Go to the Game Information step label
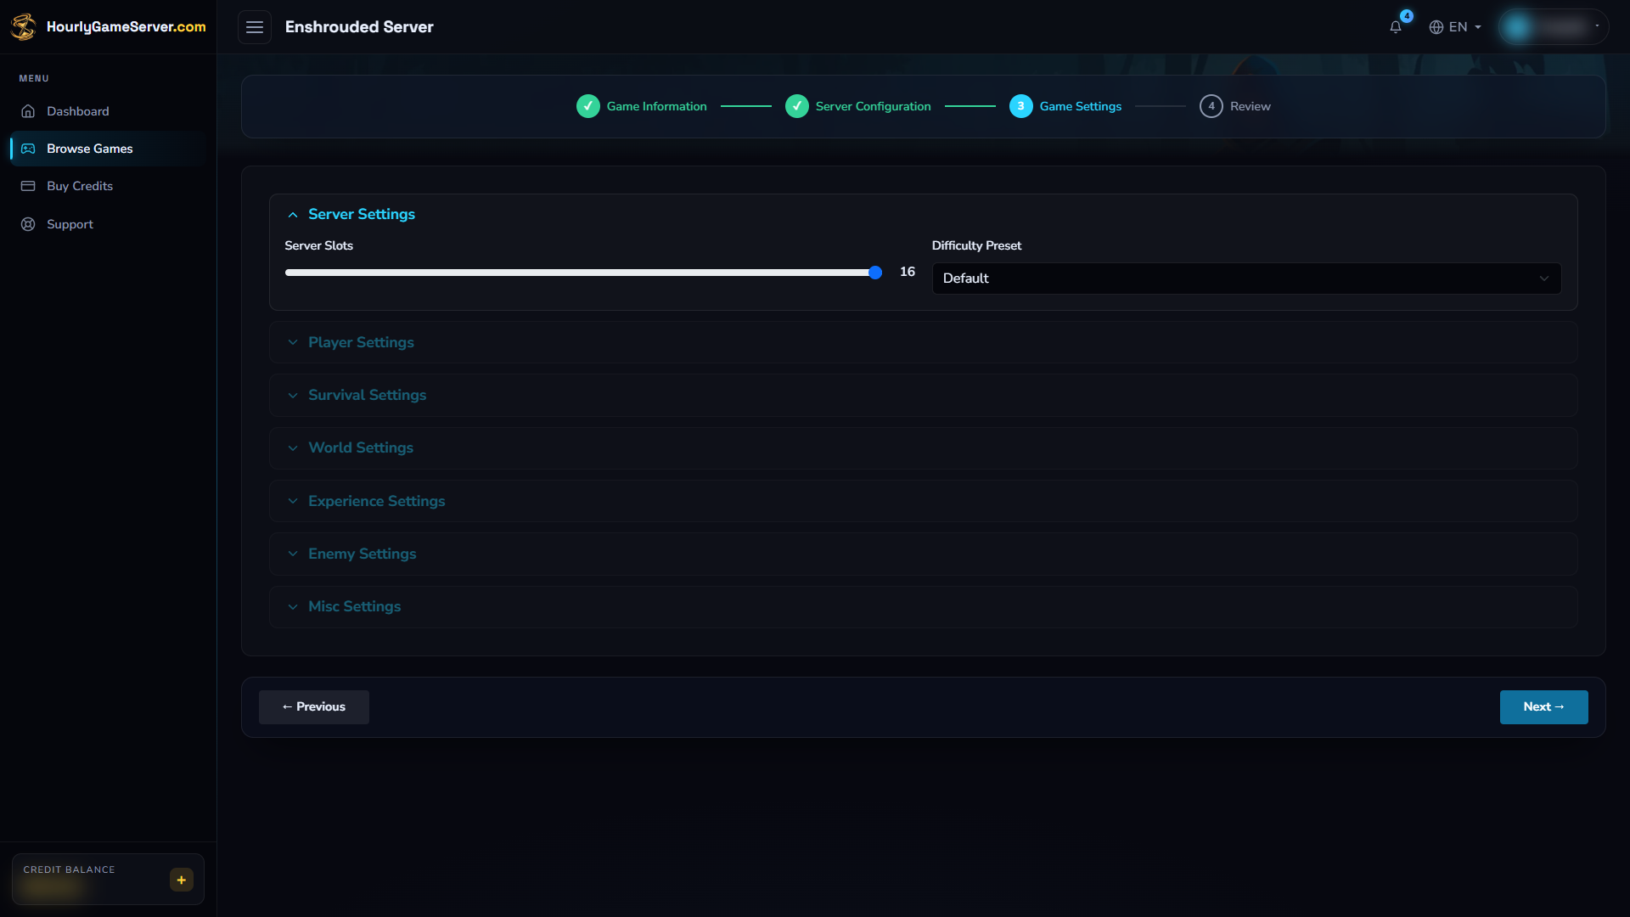1630x917 pixels. pyautogui.click(x=657, y=106)
